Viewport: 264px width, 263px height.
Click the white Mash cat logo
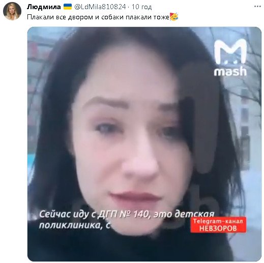[x=230, y=52]
